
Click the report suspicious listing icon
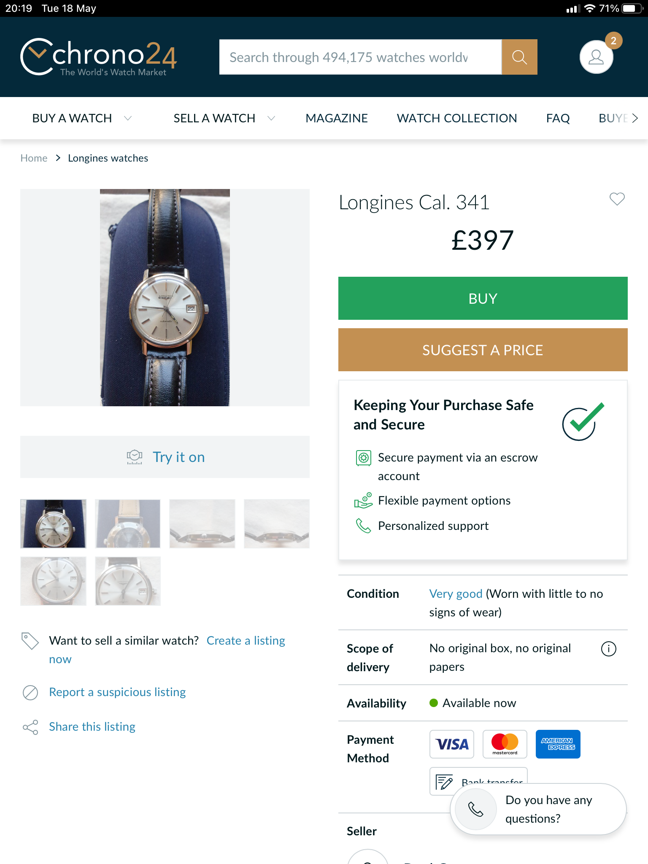(x=30, y=692)
